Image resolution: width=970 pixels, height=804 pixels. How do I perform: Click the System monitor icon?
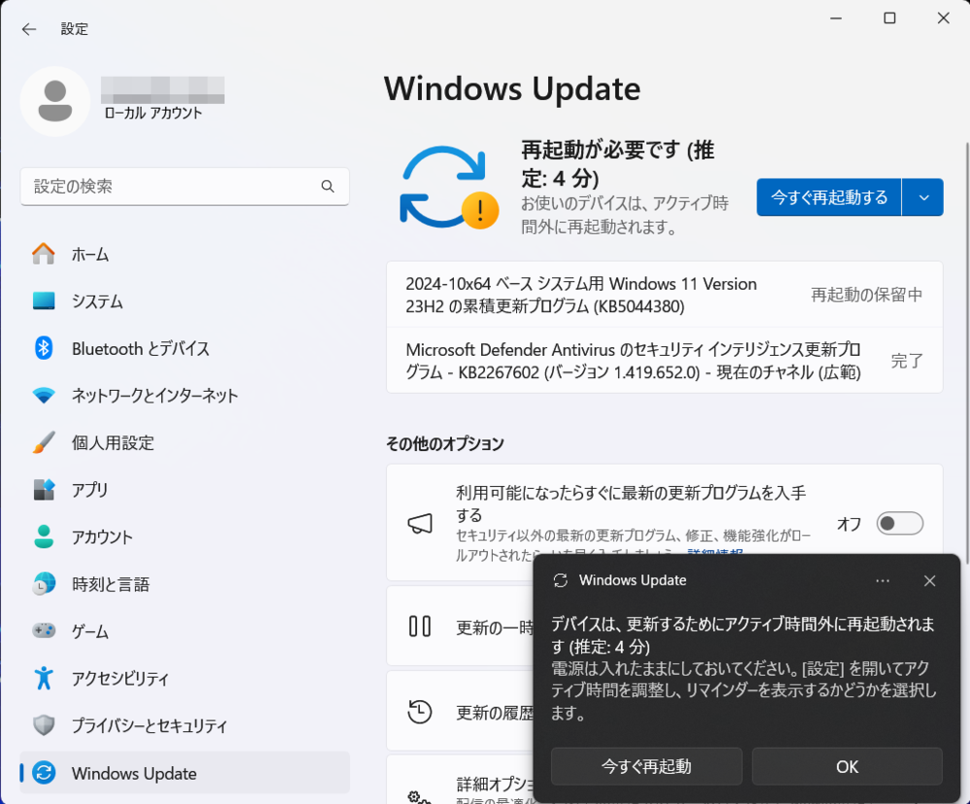pos(44,301)
